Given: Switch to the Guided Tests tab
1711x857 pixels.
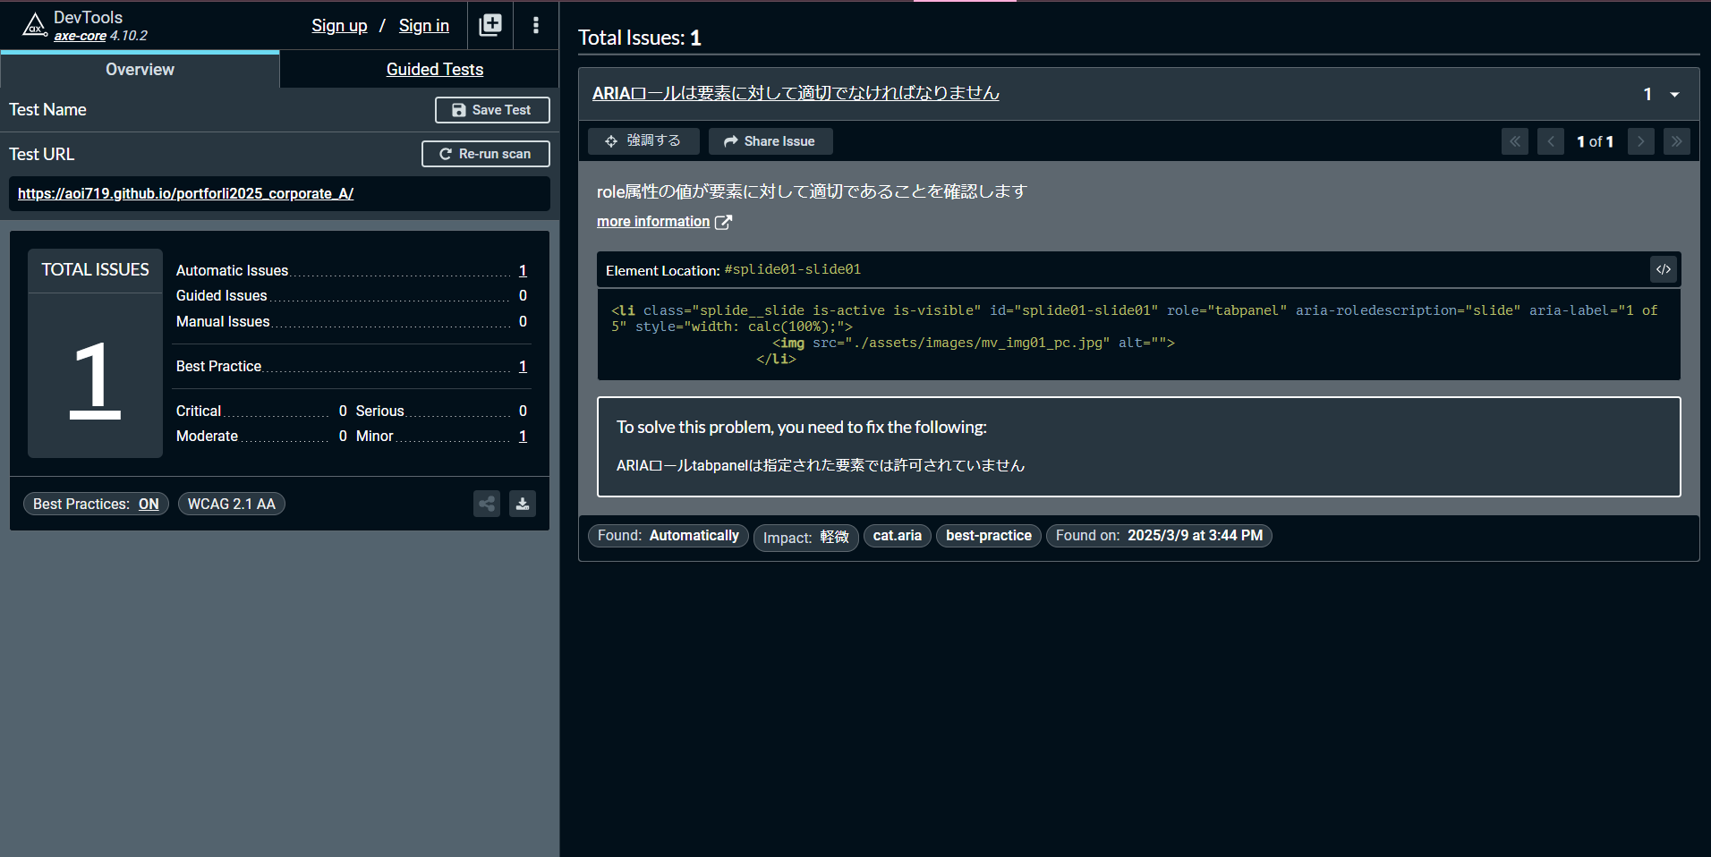Looking at the screenshot, I should 434,70.
